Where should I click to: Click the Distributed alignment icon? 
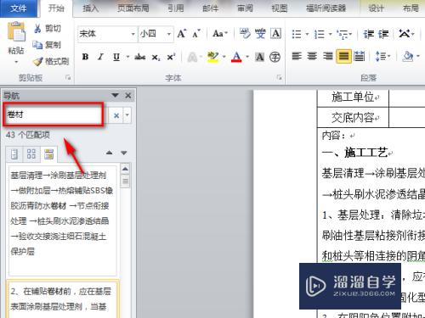(x=360, y=56)
